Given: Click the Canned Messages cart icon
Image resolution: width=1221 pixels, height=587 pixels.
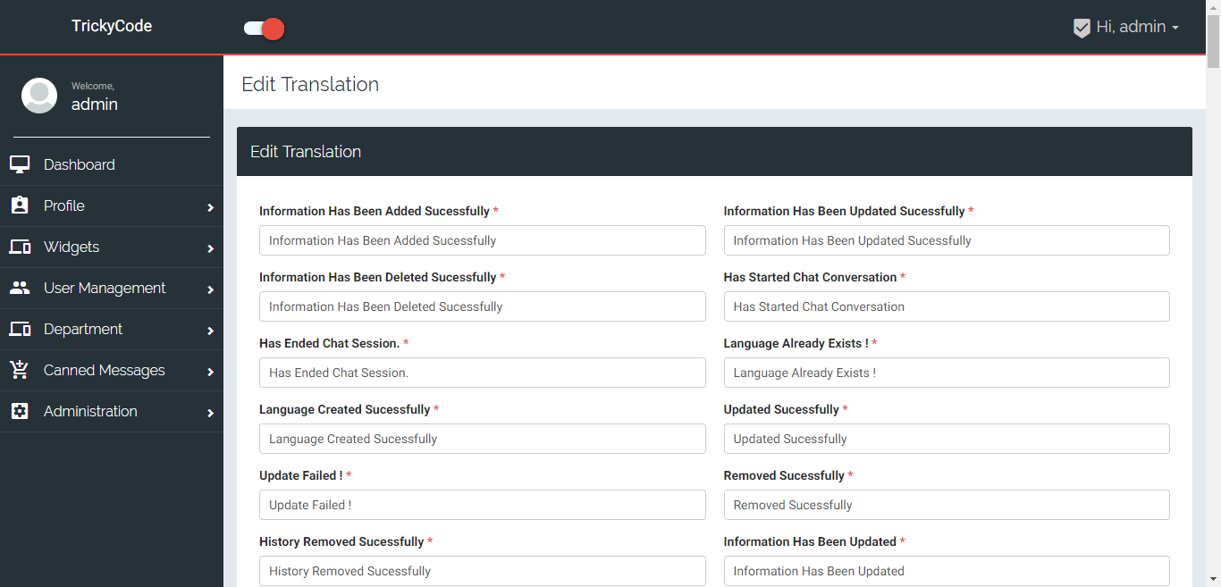Looking at the screenshot, I should tap(20, 370).
